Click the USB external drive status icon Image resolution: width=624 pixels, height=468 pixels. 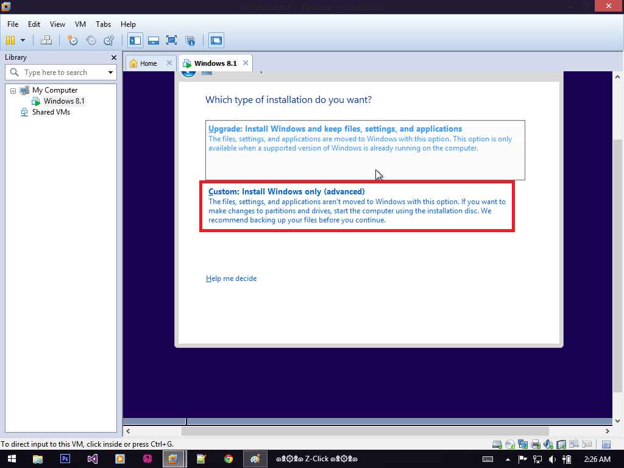click(x=561, y=444)
